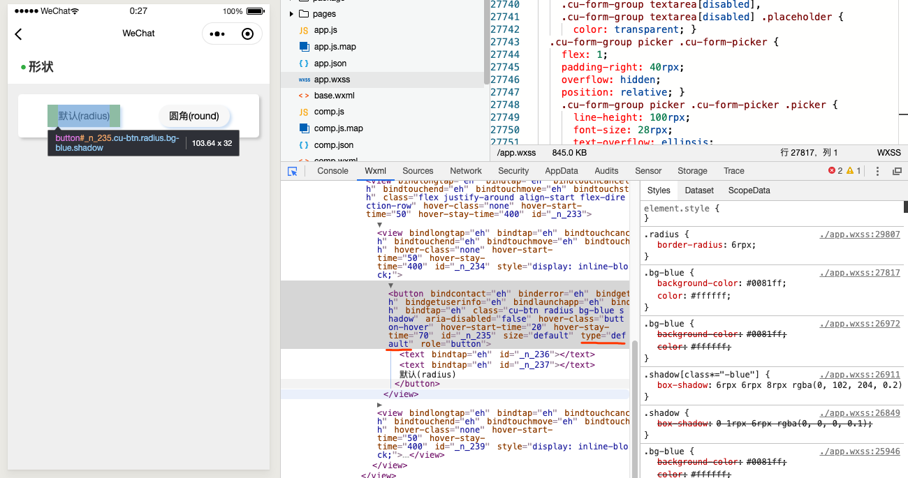This screenshot has width=908, height=478.
Task: Click the undock devtools window icon
Action: [x=897, y=171]
